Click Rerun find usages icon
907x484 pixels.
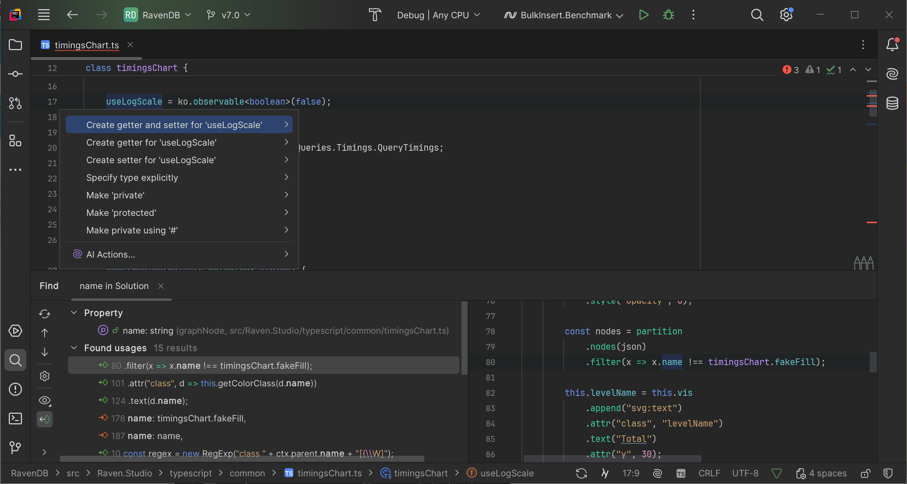pos(45,314)
